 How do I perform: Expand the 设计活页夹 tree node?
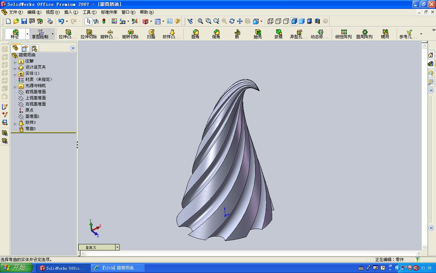(15, 68)
